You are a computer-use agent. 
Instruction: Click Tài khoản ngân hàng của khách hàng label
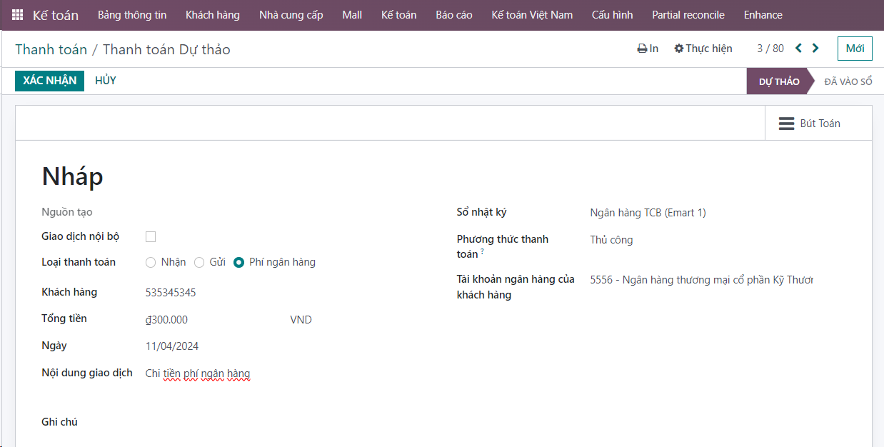tap(516, 287)
